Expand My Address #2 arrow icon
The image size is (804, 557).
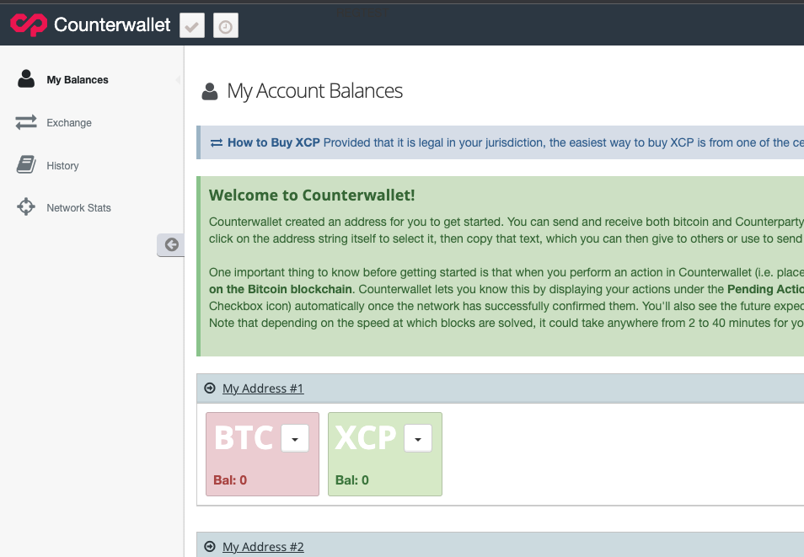tap(210, 547)
